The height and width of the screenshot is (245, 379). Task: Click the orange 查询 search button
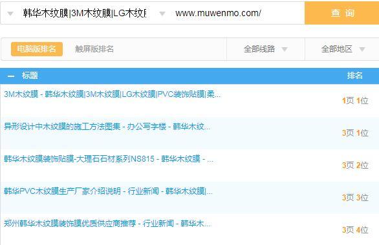(x=341, y=13)
